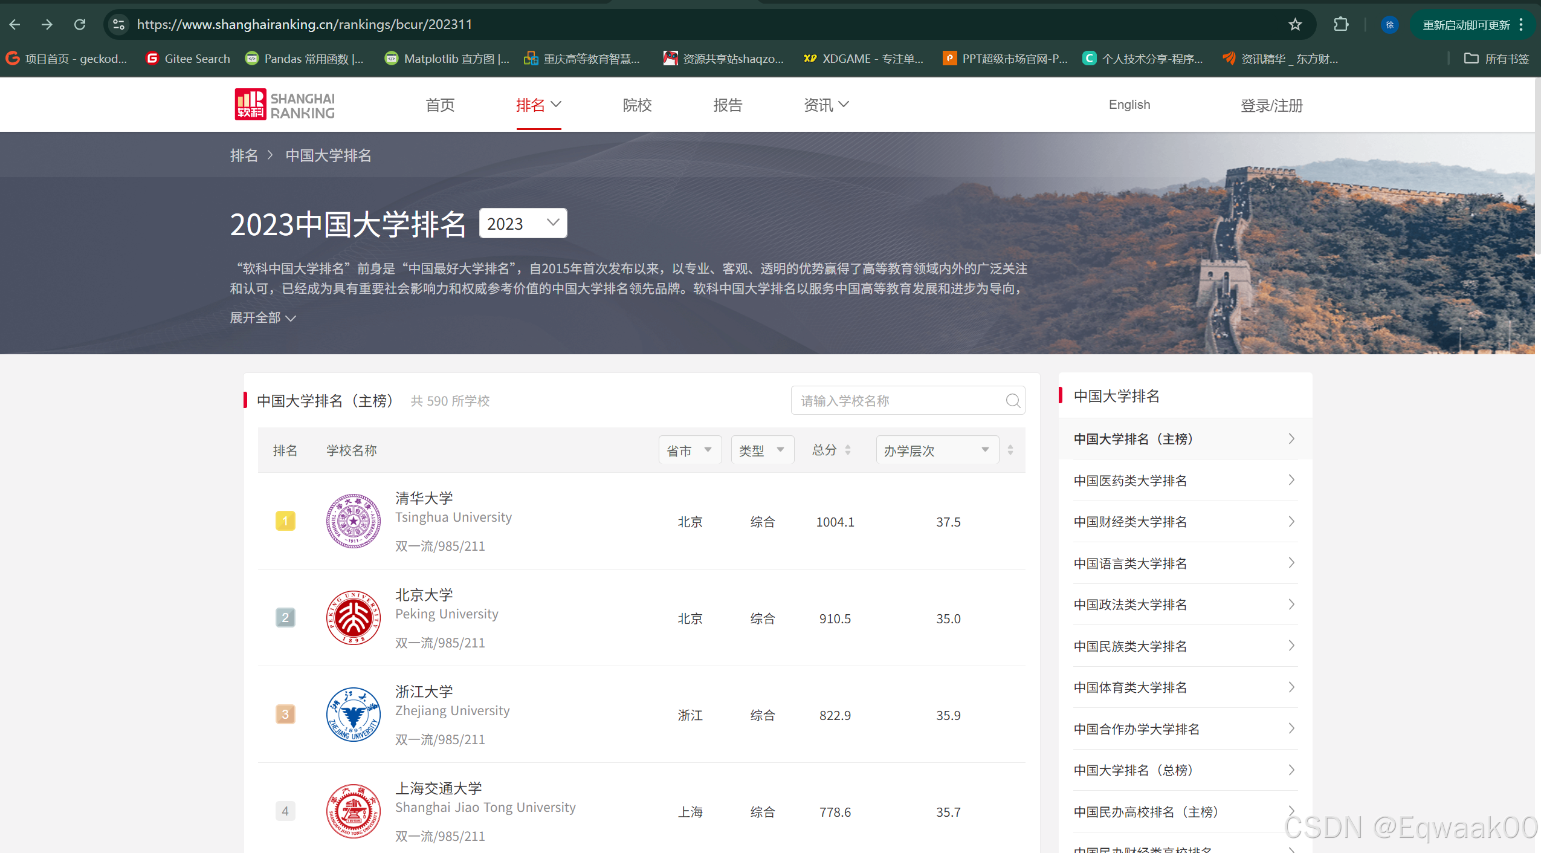
Task: Switch language to English
Action: 1129,105
